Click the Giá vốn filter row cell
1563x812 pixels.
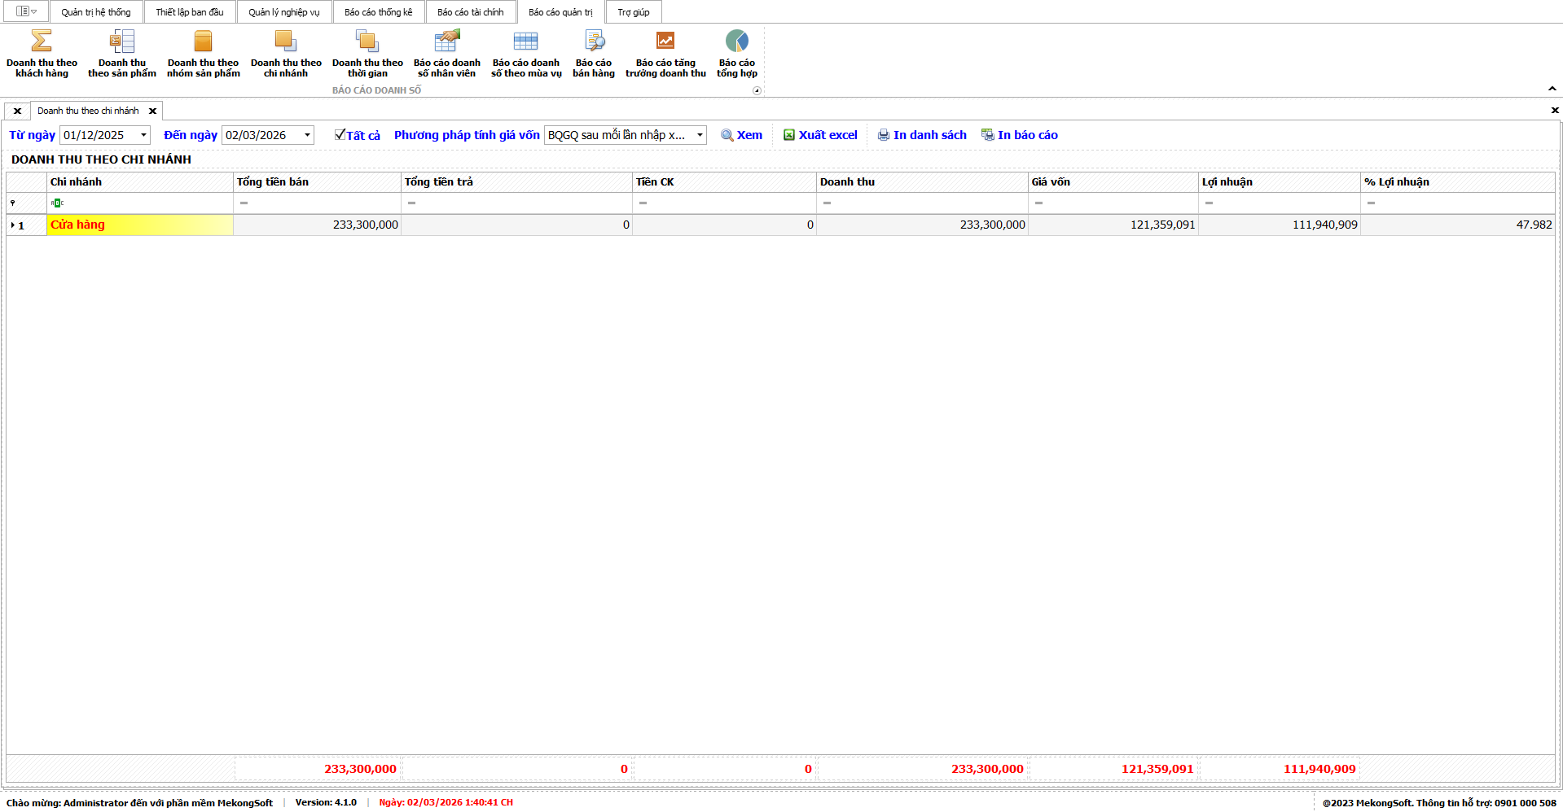coord(1113,203)
